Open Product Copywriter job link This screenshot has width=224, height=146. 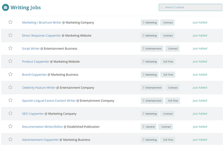(x=36, y=61)
